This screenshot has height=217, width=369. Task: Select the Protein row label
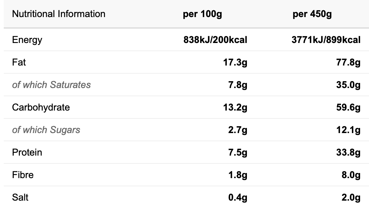coord(27,153)
